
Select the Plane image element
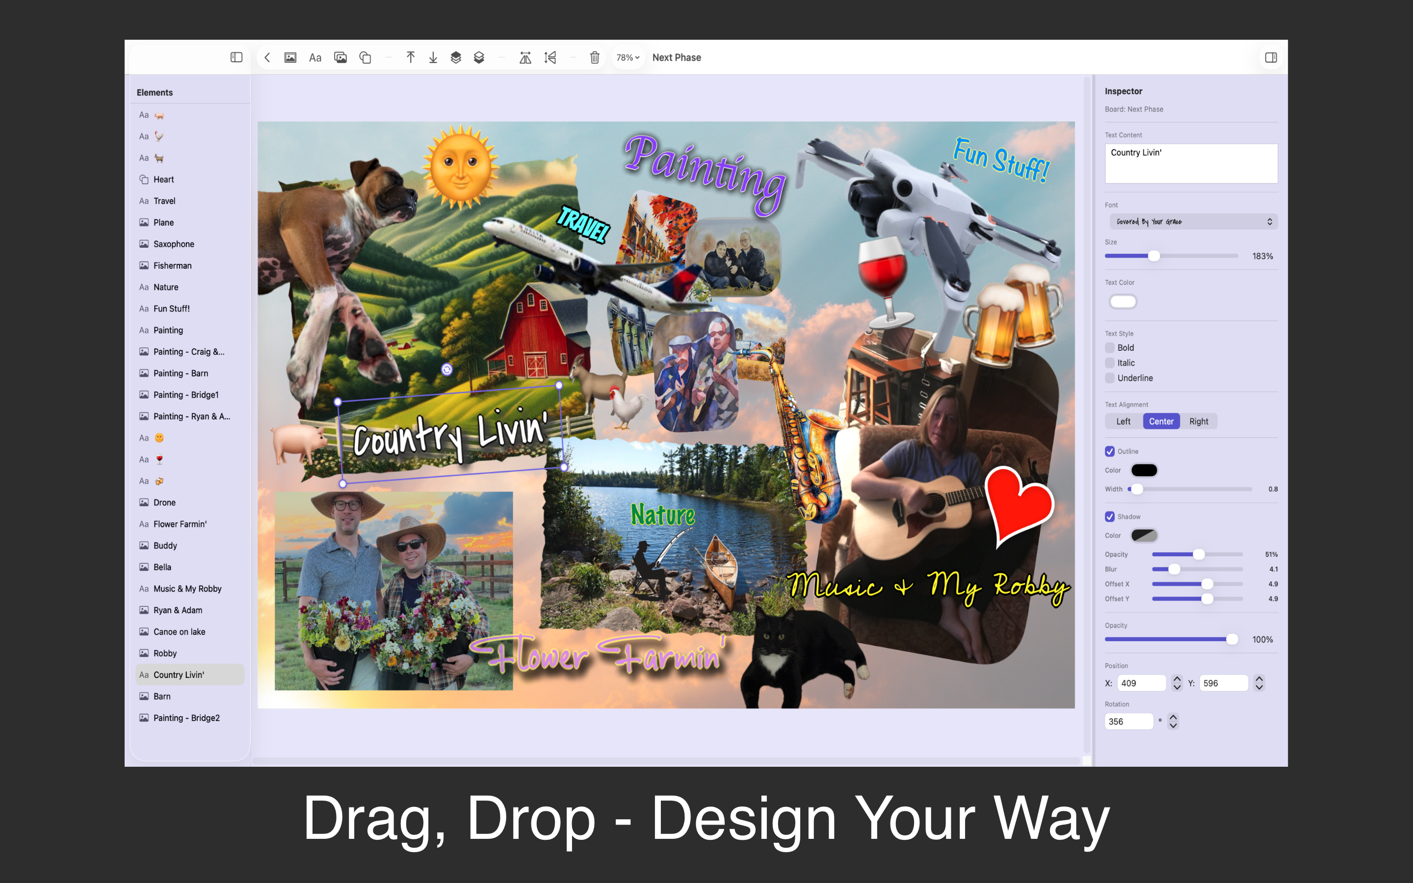(x=190, y=223)
